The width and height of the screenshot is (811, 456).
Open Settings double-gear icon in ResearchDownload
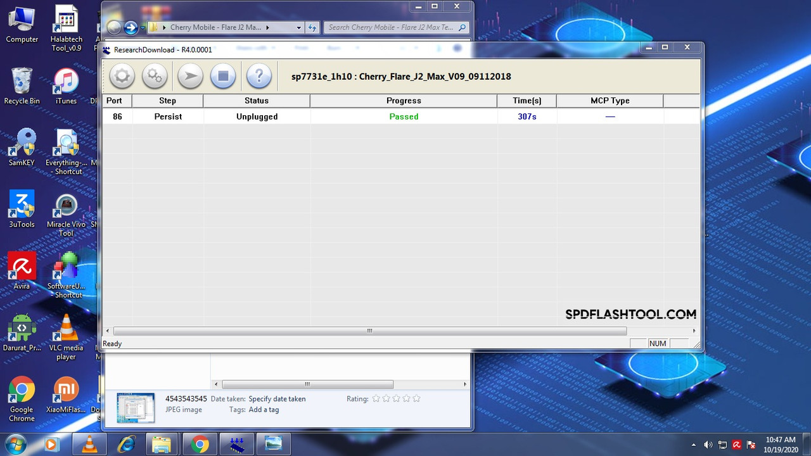tap(155, 77)
